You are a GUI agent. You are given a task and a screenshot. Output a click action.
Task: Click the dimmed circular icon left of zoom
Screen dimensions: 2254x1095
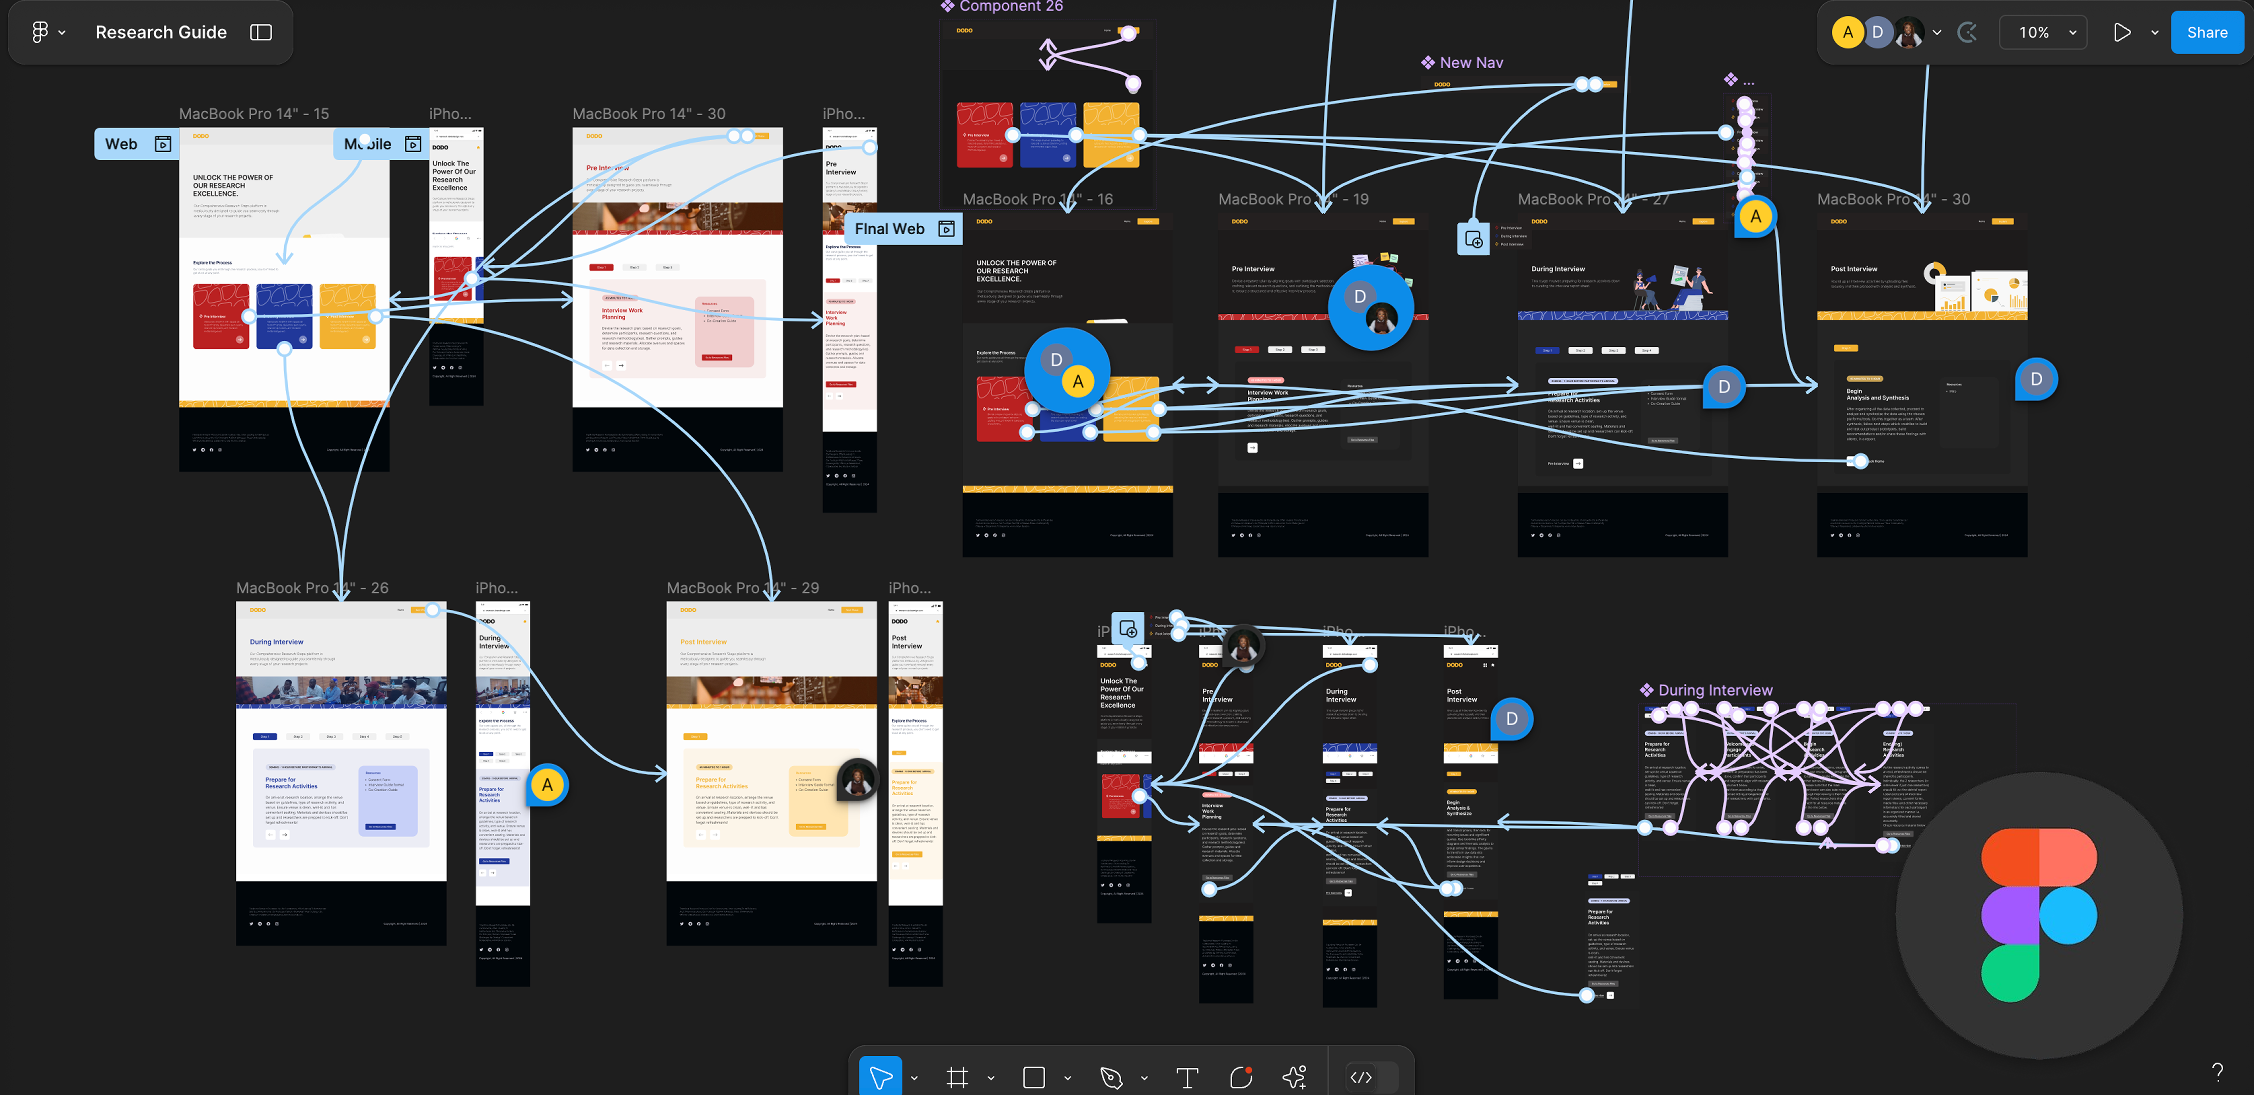click(x=1968, y=32)
